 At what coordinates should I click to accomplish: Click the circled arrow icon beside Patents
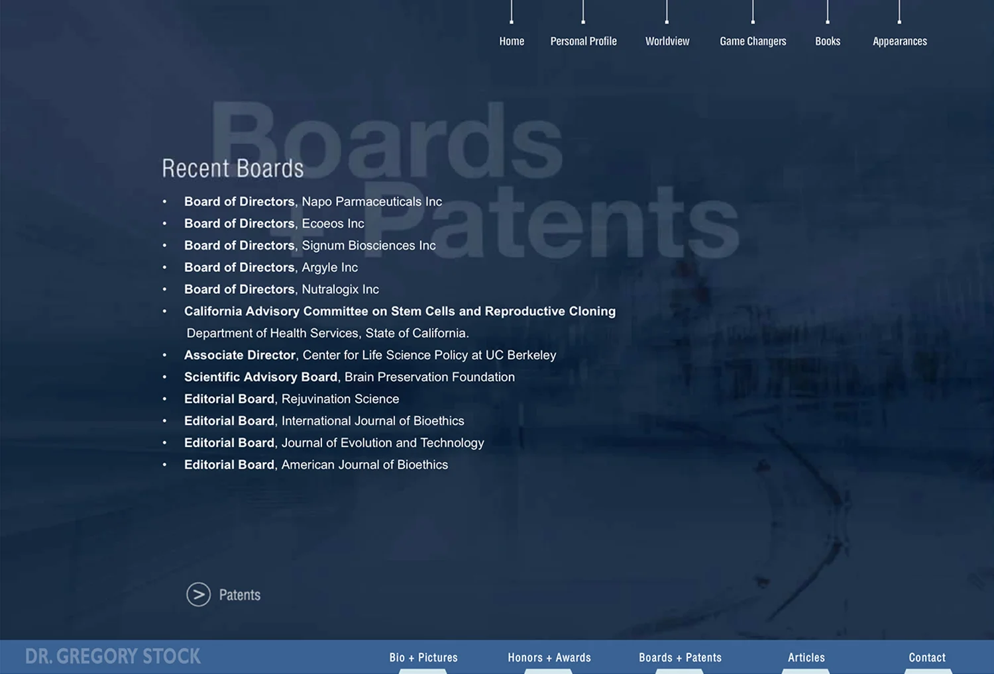(x=198, y=595)
